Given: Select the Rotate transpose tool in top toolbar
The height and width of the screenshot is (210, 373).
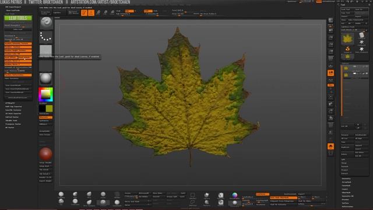Looking at the screenshot, I should 112,12.
